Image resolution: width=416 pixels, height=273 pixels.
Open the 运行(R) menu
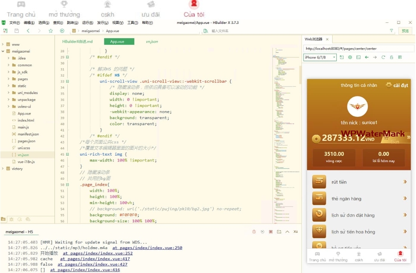(x=87, y=23)
